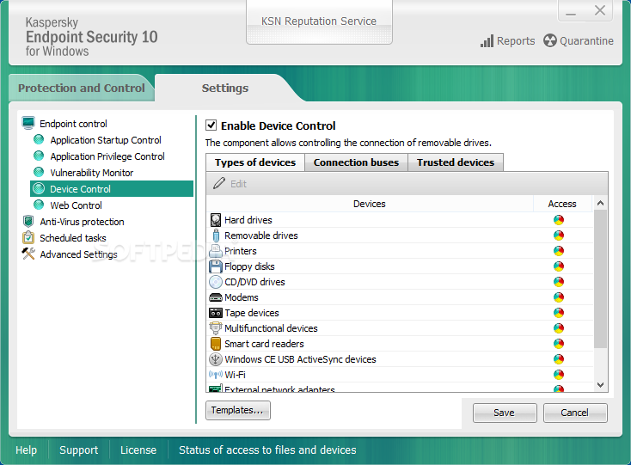Toggle the Enable Device Control checkbox
Image resolution: width=631 pixels, height=465 pixels.
click(x=211, y=125)
